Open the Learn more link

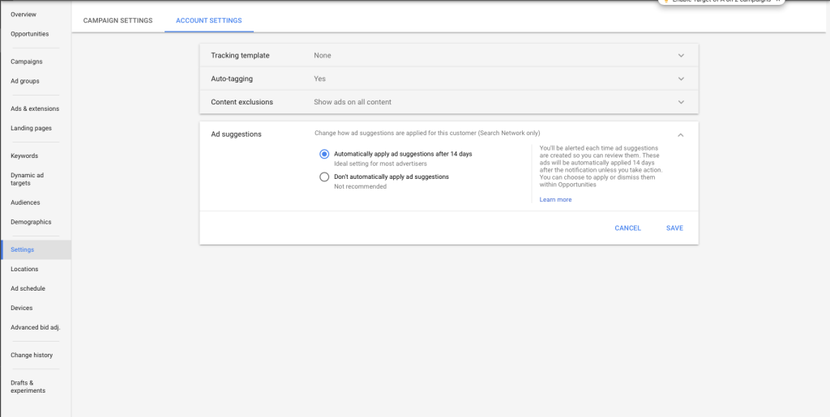click(555, 200)
